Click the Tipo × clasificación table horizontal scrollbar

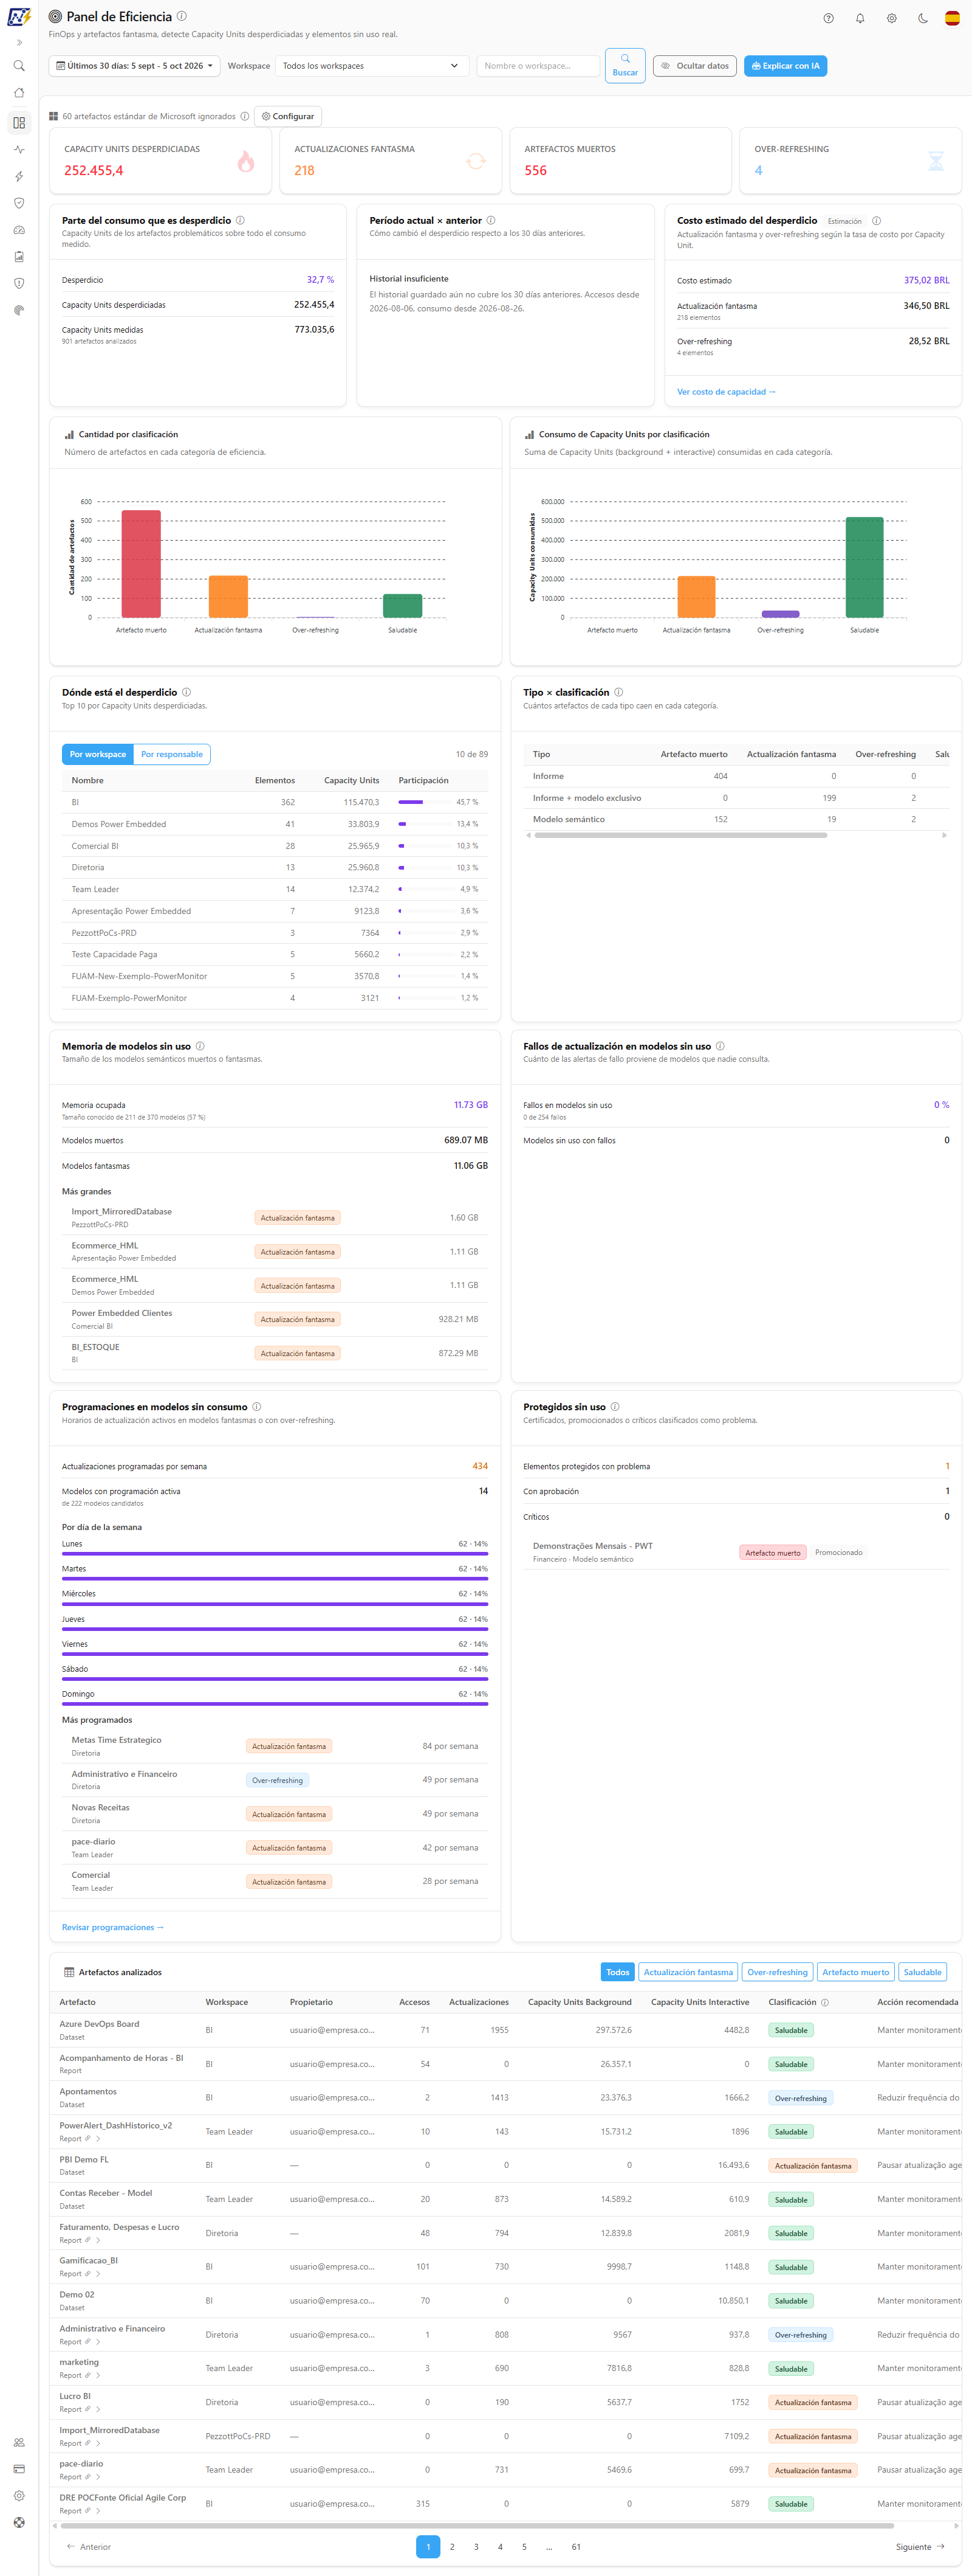coord(680,835)
